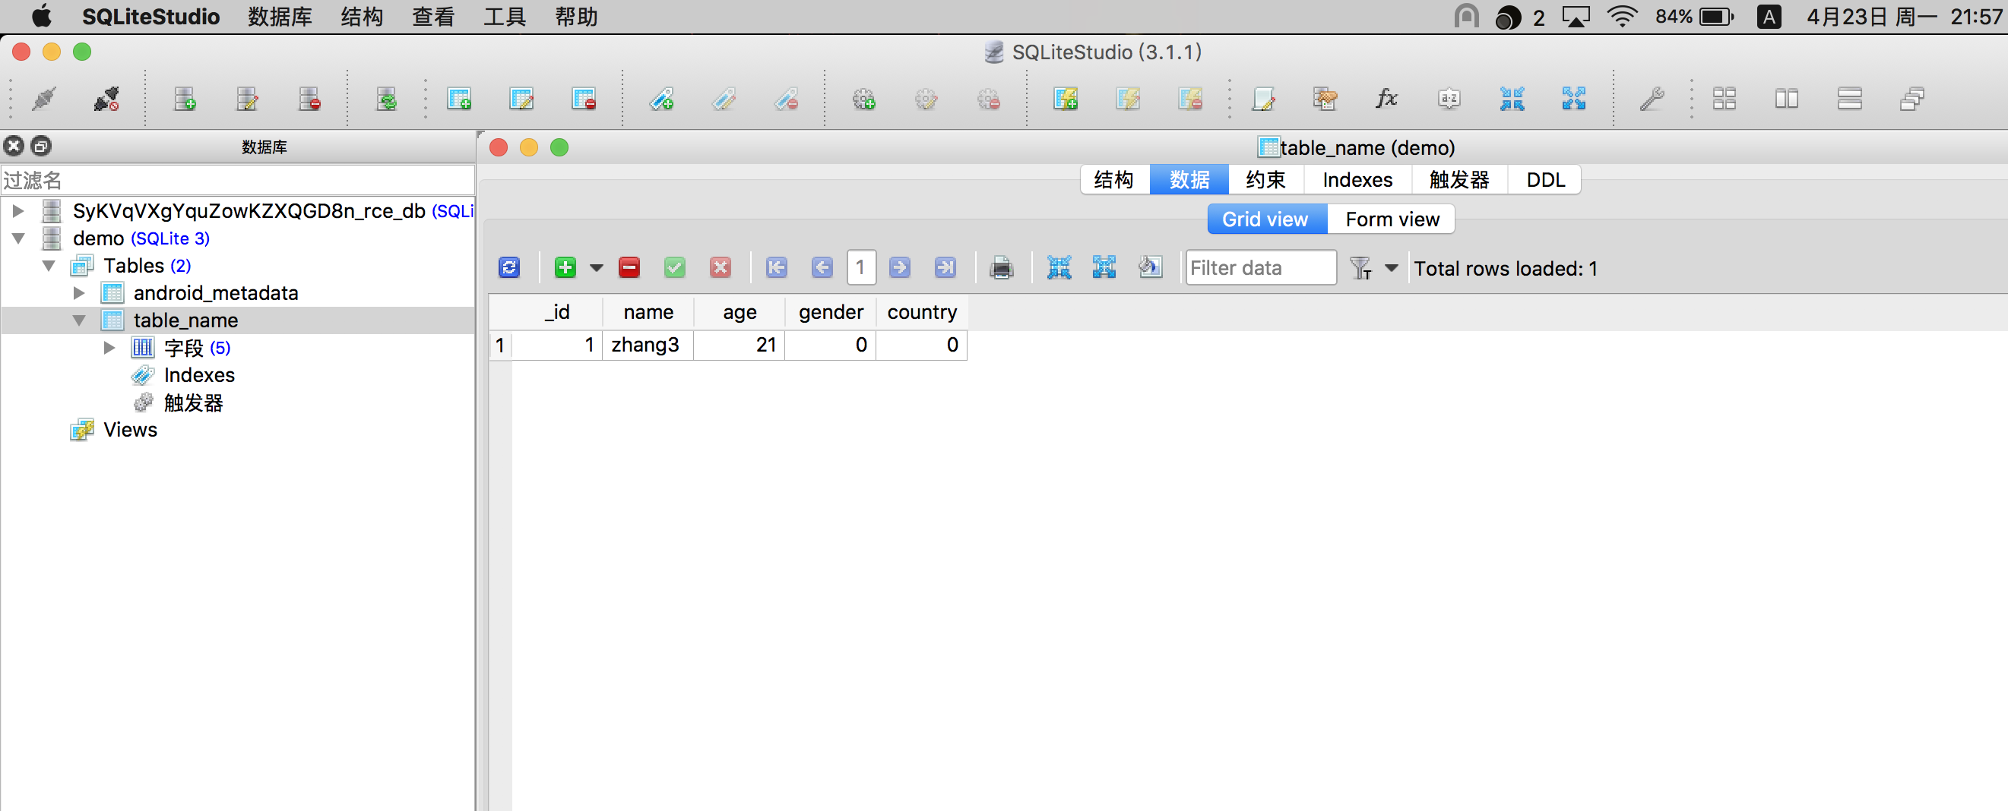Go to last page of data
The height and width of the screenshot is (811, 2008).
coord(945,268)
